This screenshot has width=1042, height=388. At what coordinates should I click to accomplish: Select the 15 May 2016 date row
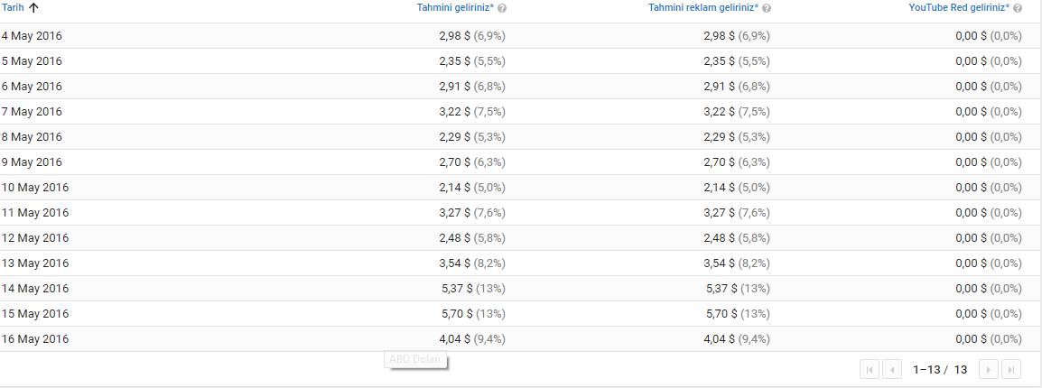click(x=521, y=314)
